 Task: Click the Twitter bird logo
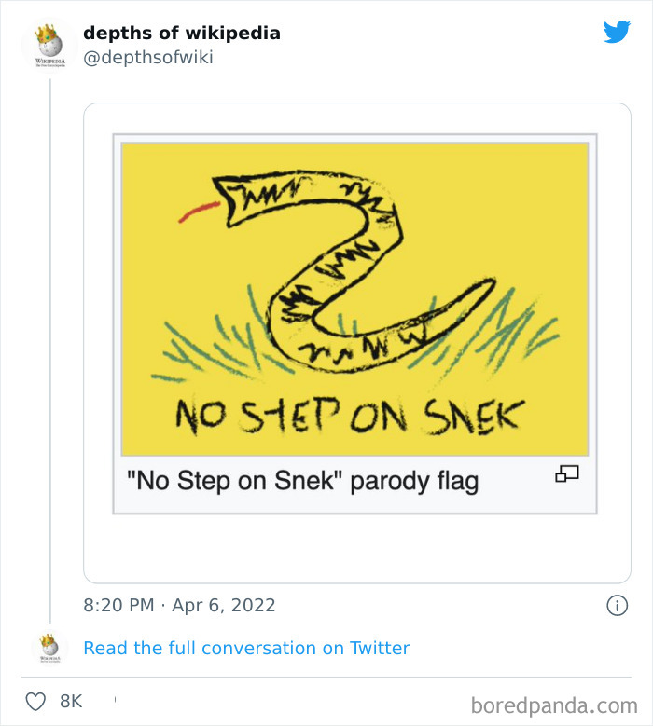(617, 33)
